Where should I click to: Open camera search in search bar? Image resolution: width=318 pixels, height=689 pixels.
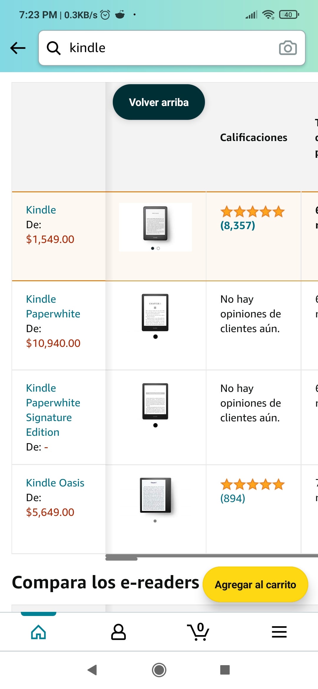coord(288,48)
